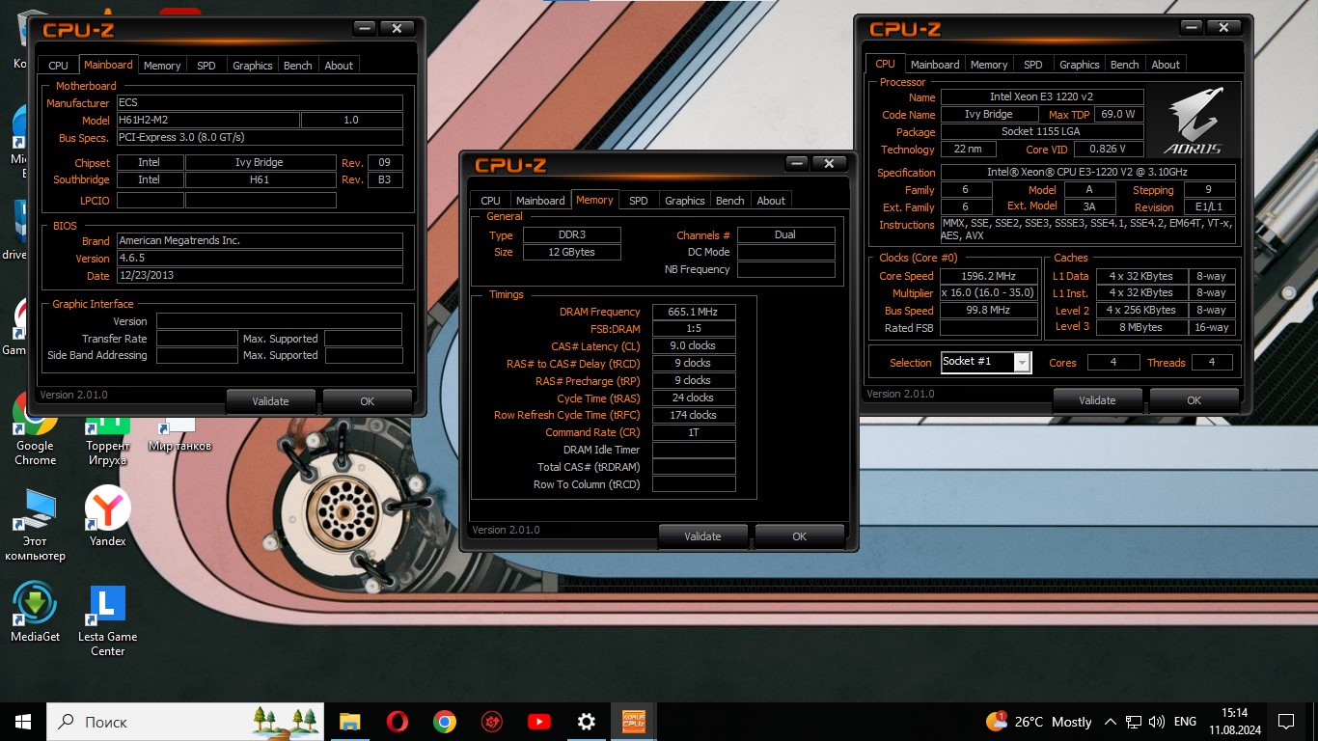Open About tab in the CPU window
Screen dimensions: 1318x741
coord(1166,65)
